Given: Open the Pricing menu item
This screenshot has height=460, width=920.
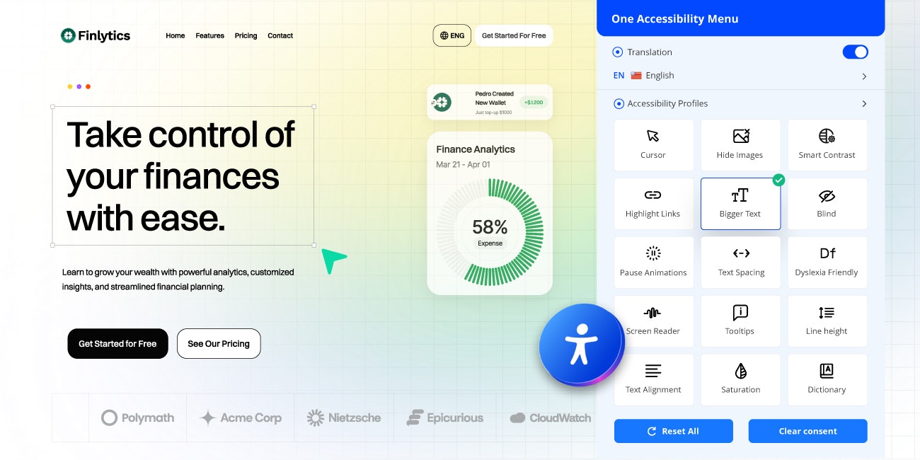Looking at the screenshot, I should 246,35.
